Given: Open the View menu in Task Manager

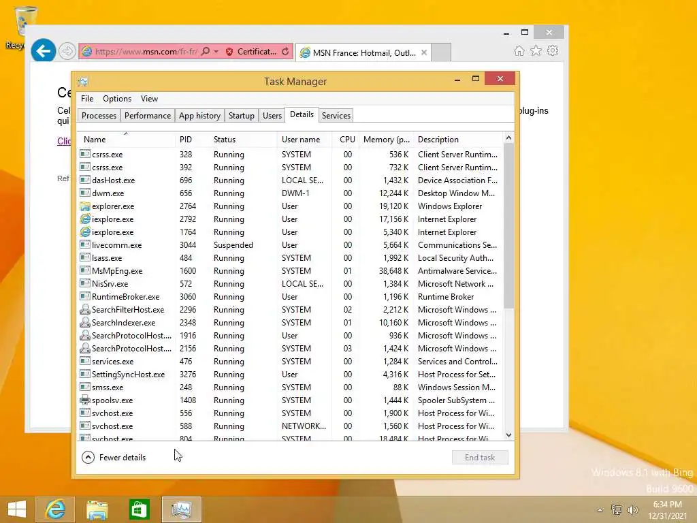Looking at the screenshot, I should (149, 99).
